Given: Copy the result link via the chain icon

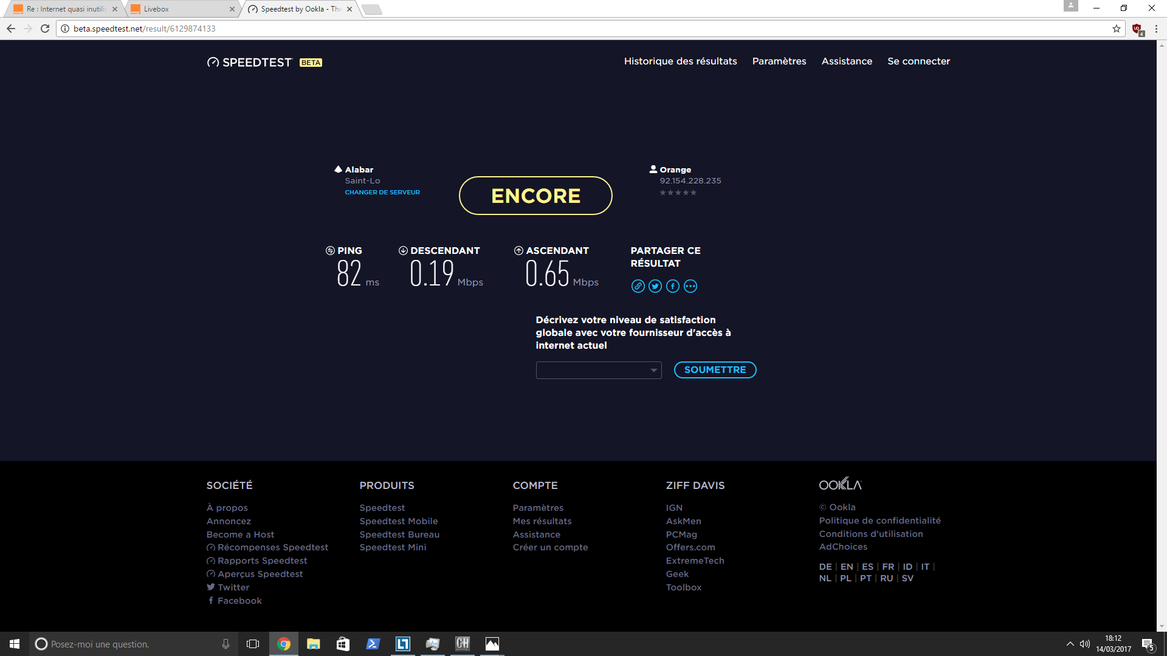Looking at the screenshot, I should click(638, 286).
